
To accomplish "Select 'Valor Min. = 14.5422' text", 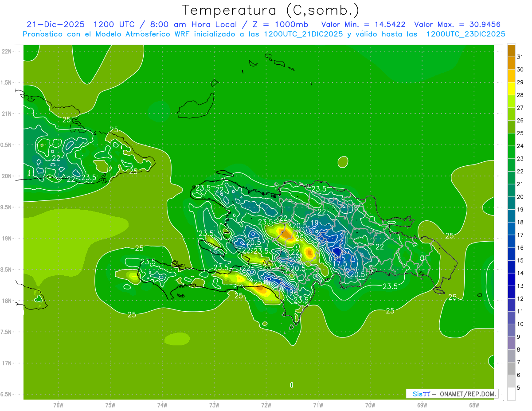I will (363, 24).
